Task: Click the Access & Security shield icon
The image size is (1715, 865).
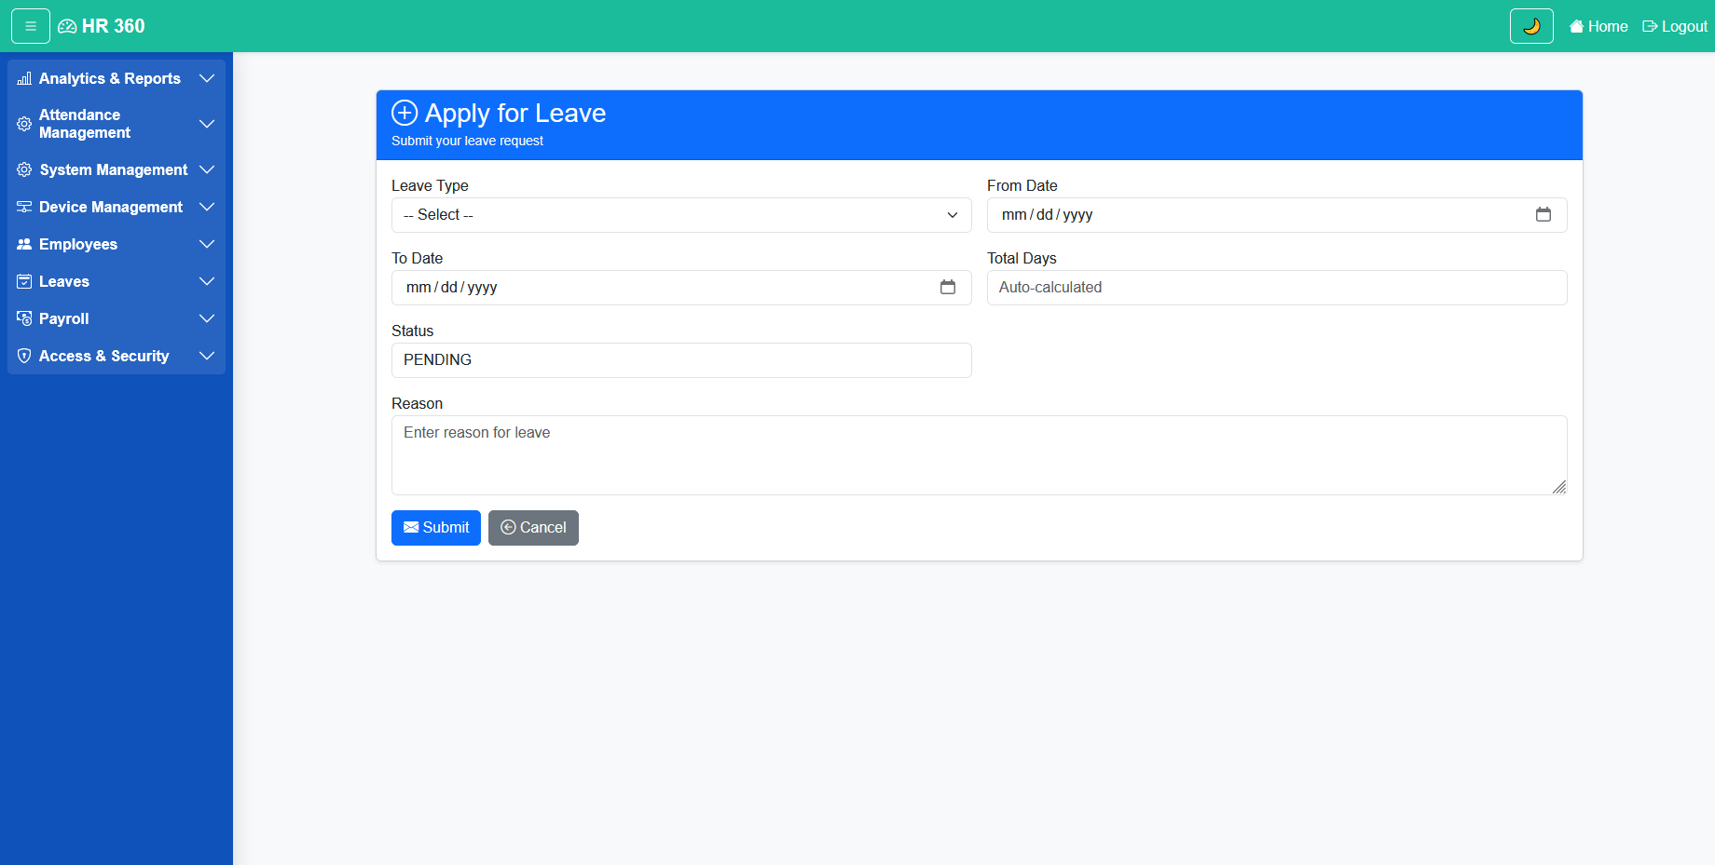Action: pyautogui.click(x=24, y=356)
